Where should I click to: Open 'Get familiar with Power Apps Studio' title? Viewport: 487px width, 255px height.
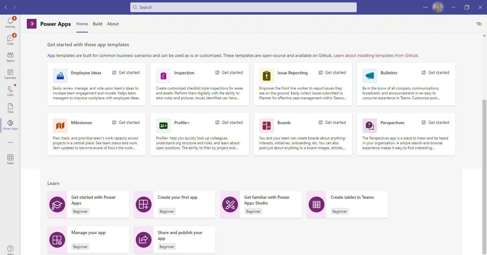[x=267, y=200]
